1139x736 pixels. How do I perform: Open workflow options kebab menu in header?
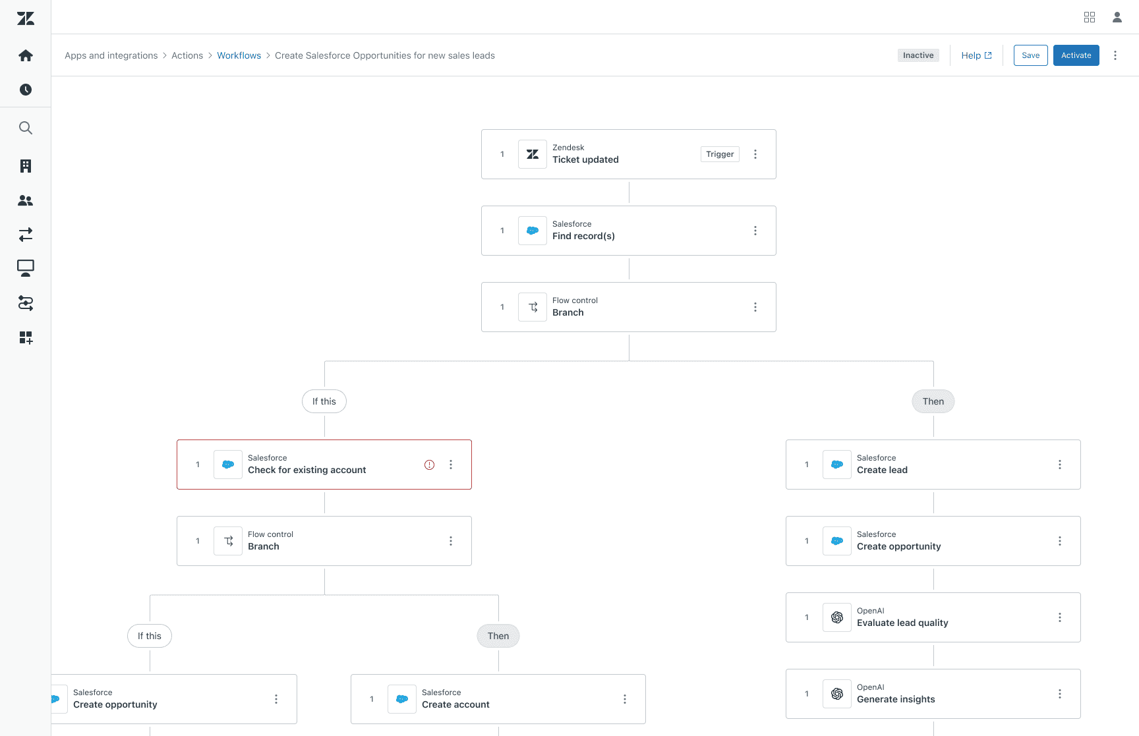pos(1115,55)
